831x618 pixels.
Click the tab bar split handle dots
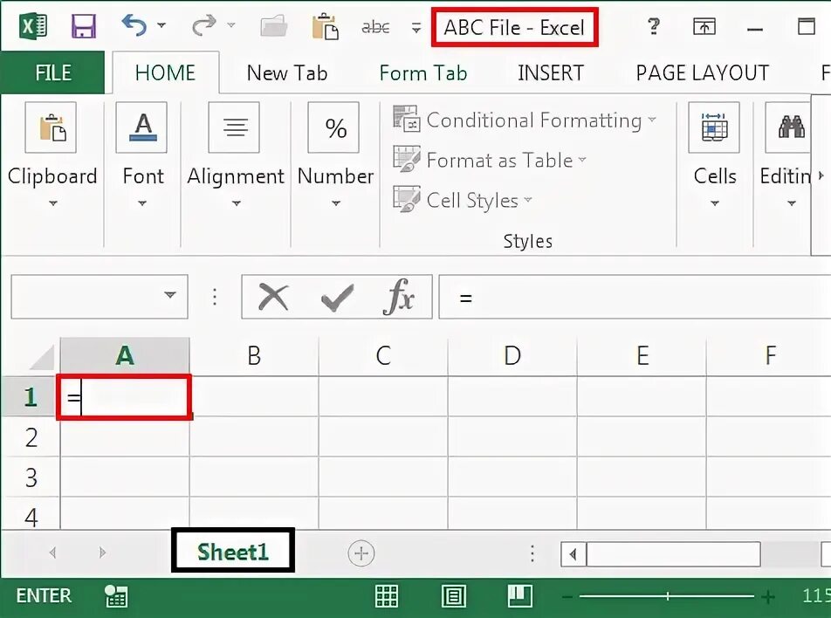click(x=532, y=553)
